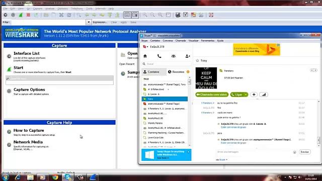Click the list capture interfaces toolbar icon
This screenshot has height=181, width=322.
pyautogui.click(x=6, y=15)
